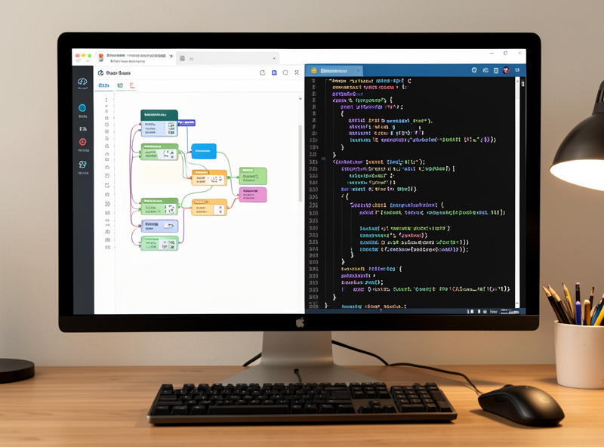Select the lavender node in graph
Screen dimensions: 604x447
point(159,226)
